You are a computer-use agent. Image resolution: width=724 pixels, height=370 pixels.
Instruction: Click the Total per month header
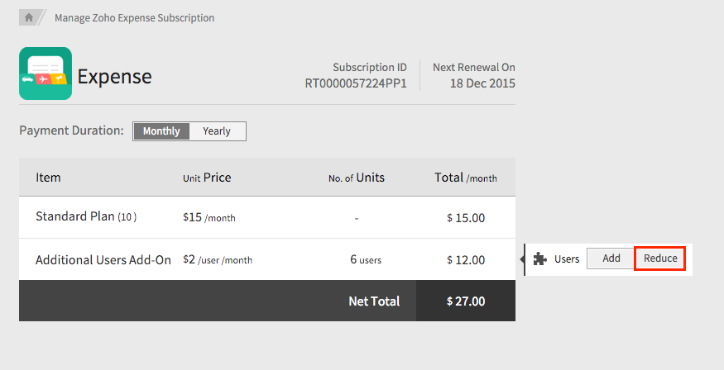(x=466, y=178)
